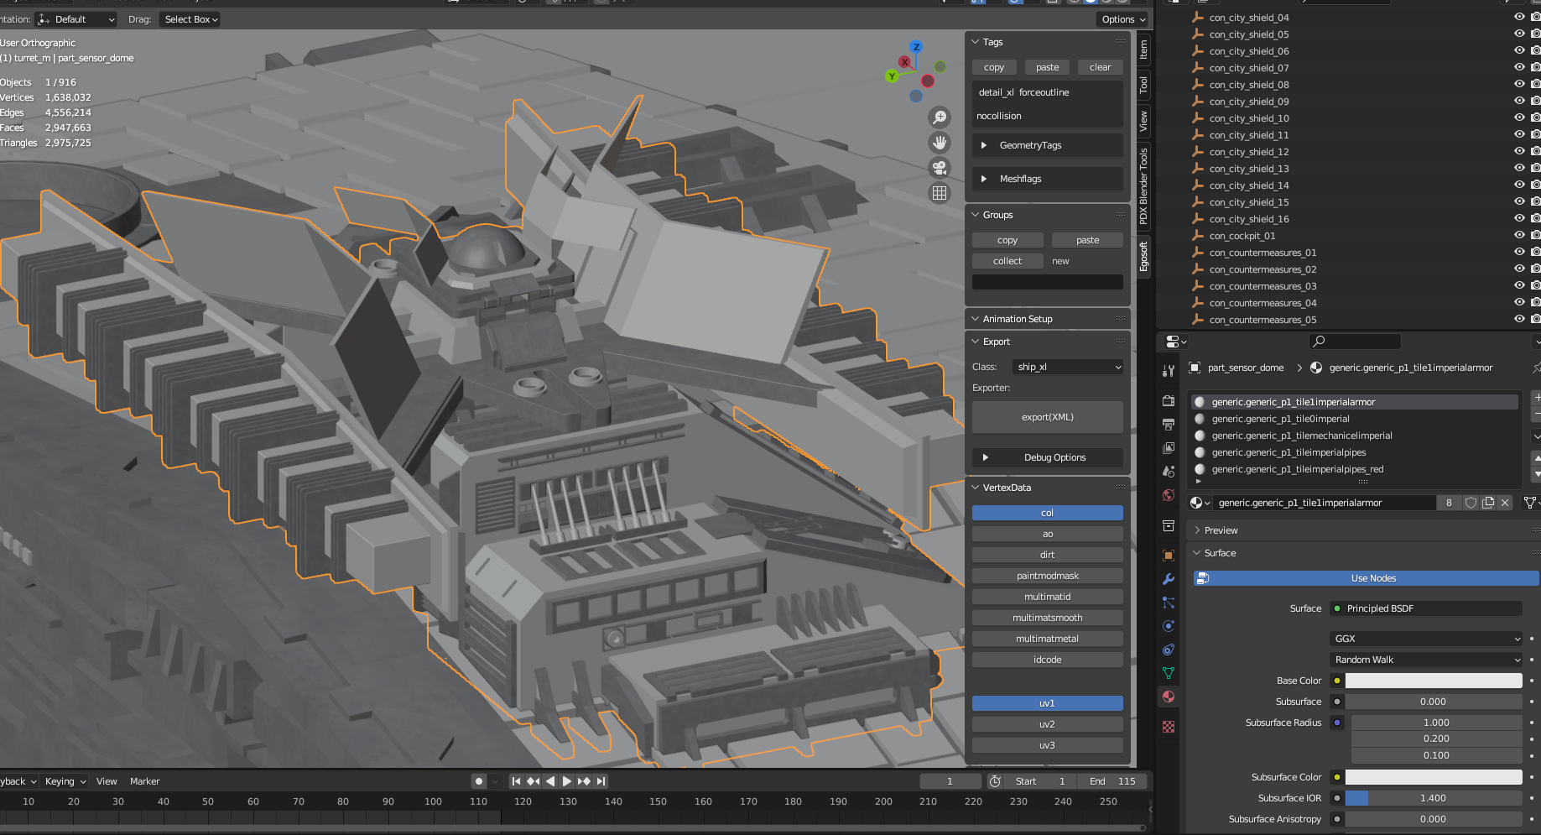Screen dimensions: 1541x835
Task: Open the Drag Select Box dropdown
Action: (x=190, y=19)
